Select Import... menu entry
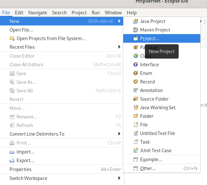Viewport: 207px width, 185px height. click(61, 152)
